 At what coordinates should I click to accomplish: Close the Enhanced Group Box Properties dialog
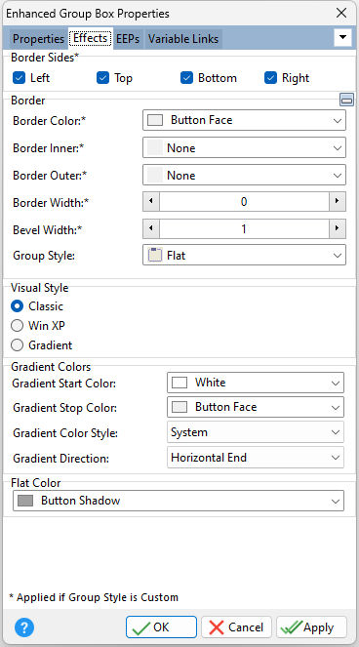(341, 13)
